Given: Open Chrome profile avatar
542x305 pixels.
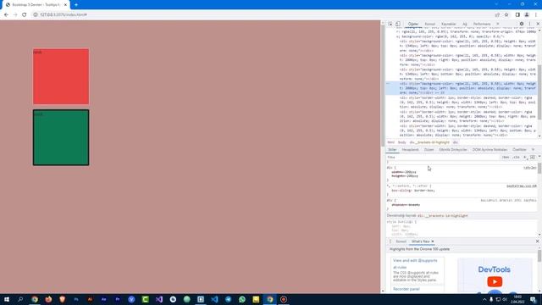Looking at the screenshot, I should click(527, 14).
